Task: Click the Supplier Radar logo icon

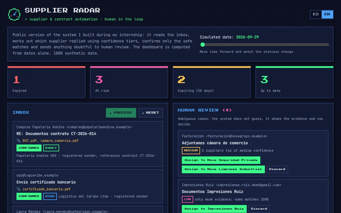Action: coord(14,14)
